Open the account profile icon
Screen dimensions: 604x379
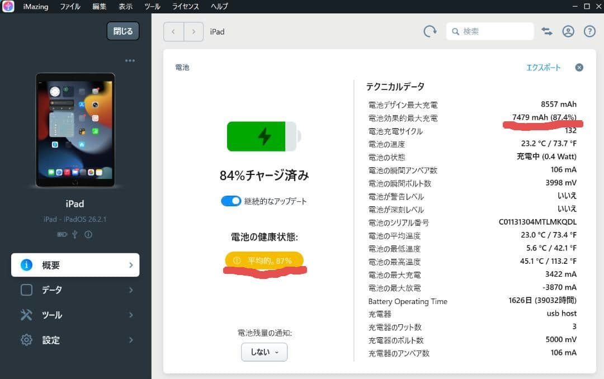pos(569,31)
